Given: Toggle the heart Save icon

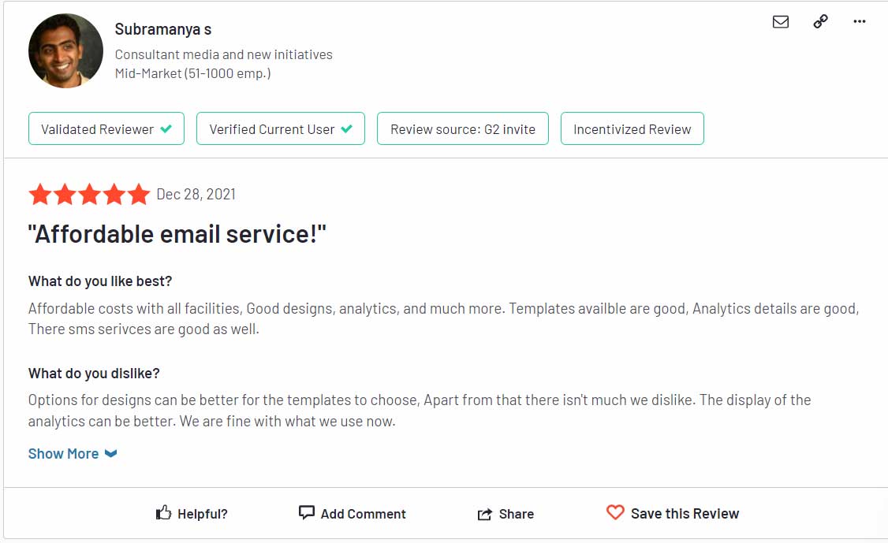Looking at the screenshot, I should click(x=615, y=511).
